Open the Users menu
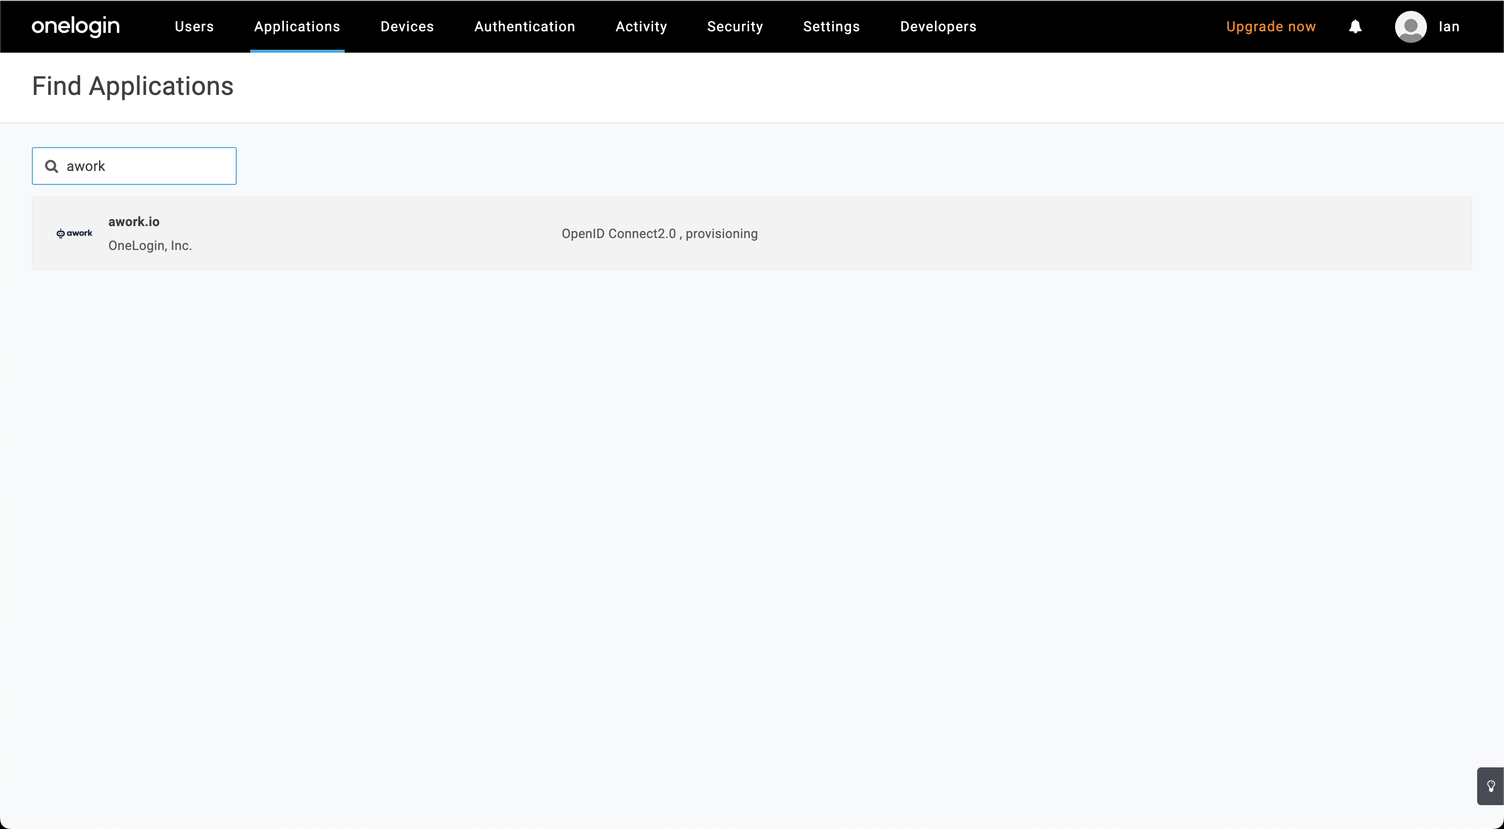The height and width of the screenshot is (829, 1504). pos(194,27)
